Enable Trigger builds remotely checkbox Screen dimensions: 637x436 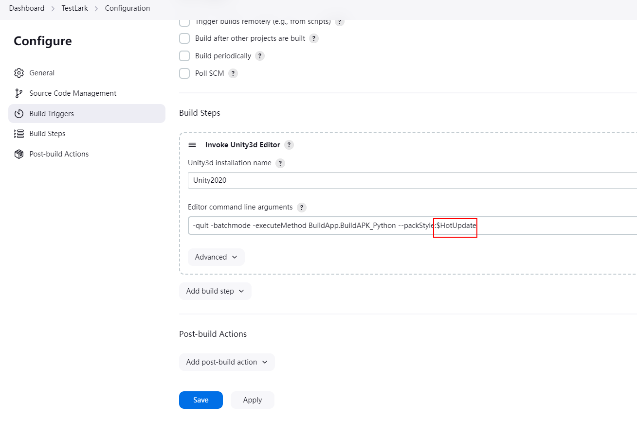coord(184,22)
